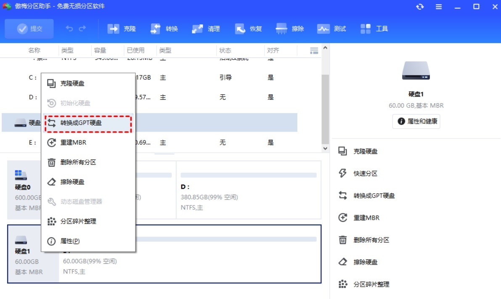
Task: Select the 克隆 (Clone) toolbar icon
Action: tap(122, 29)
